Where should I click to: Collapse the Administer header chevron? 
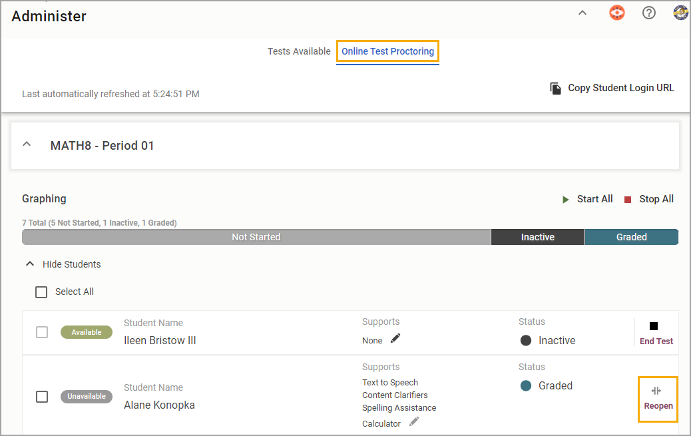582,13
